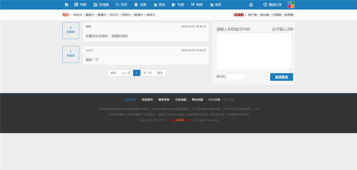Click timestamp 2020-04-07 18:45:52
This screenshot has width=357, height=170.
click(x=194, y=26)
